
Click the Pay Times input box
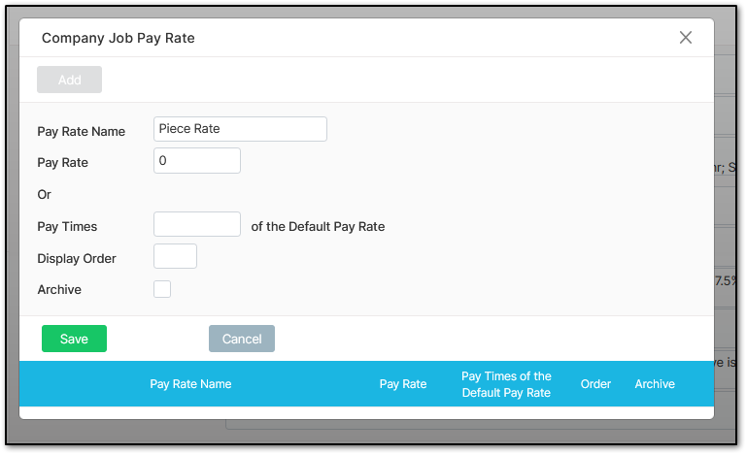[x=197, y=225]
